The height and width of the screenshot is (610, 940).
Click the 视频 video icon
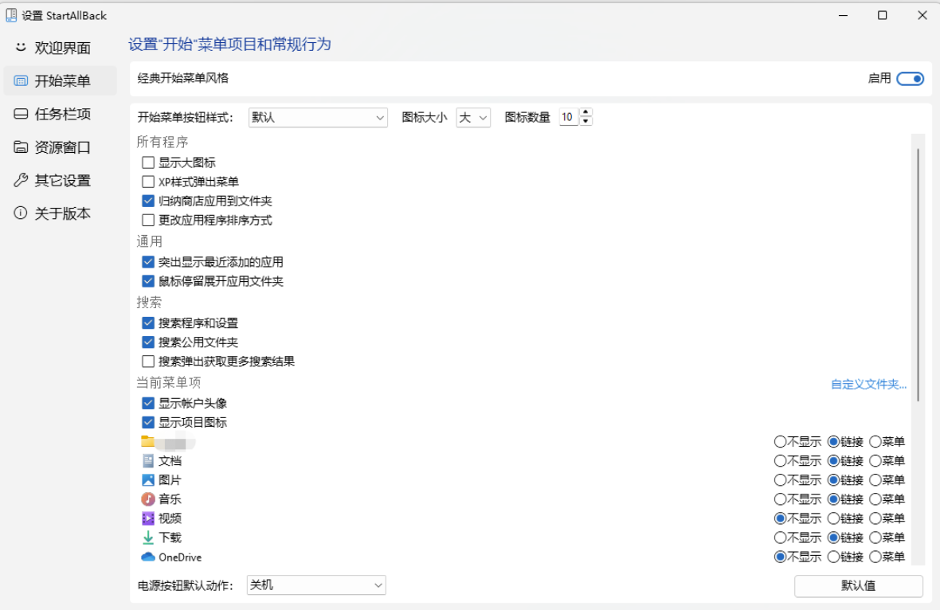pos(149,518)
